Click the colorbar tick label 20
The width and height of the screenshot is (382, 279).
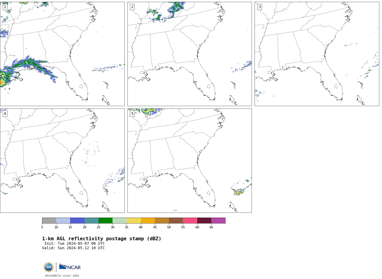84,227
